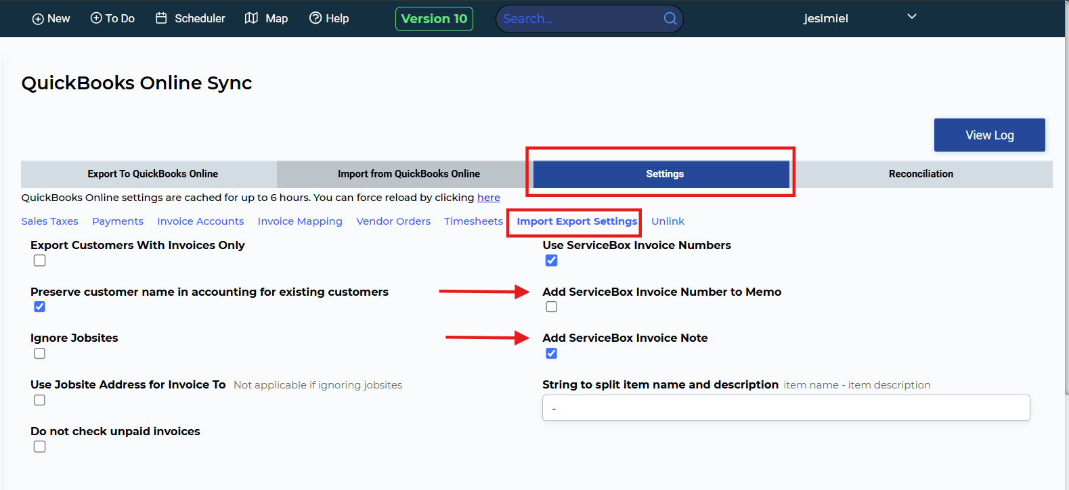1069x490 pixels.
Task: Open the Help menu label
Action: click(337, 19)
